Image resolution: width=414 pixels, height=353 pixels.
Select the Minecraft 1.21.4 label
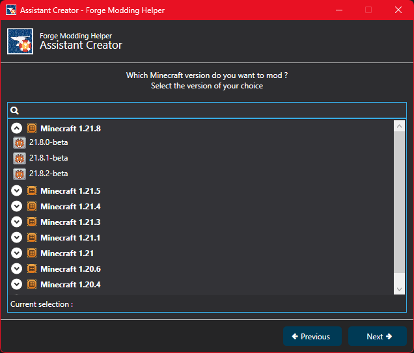coord(70,206)
